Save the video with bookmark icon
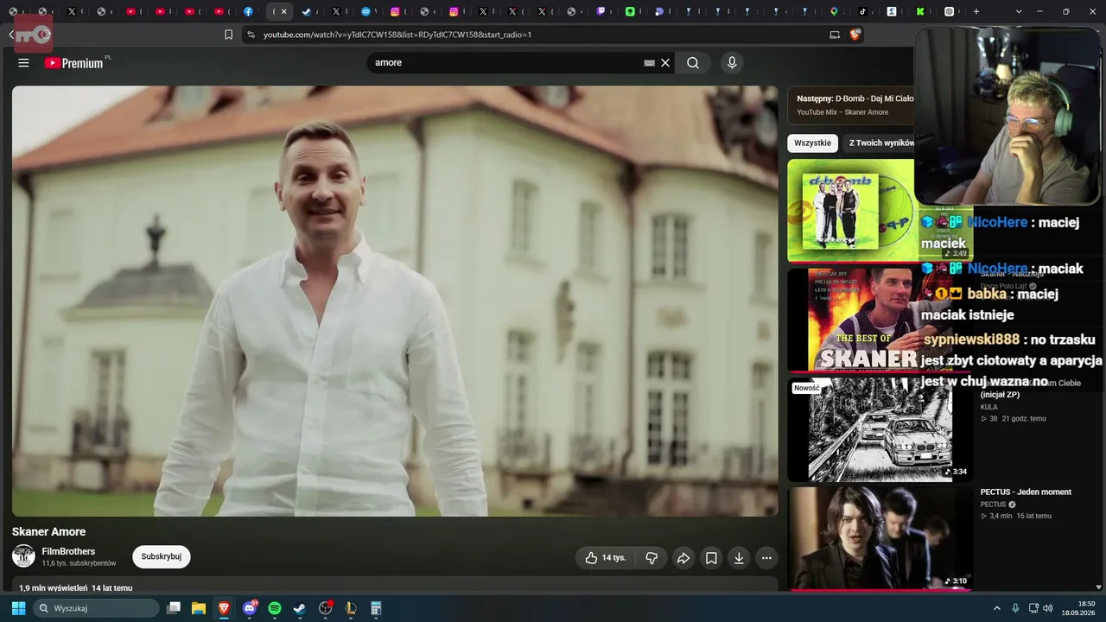 tap(711, 558)
